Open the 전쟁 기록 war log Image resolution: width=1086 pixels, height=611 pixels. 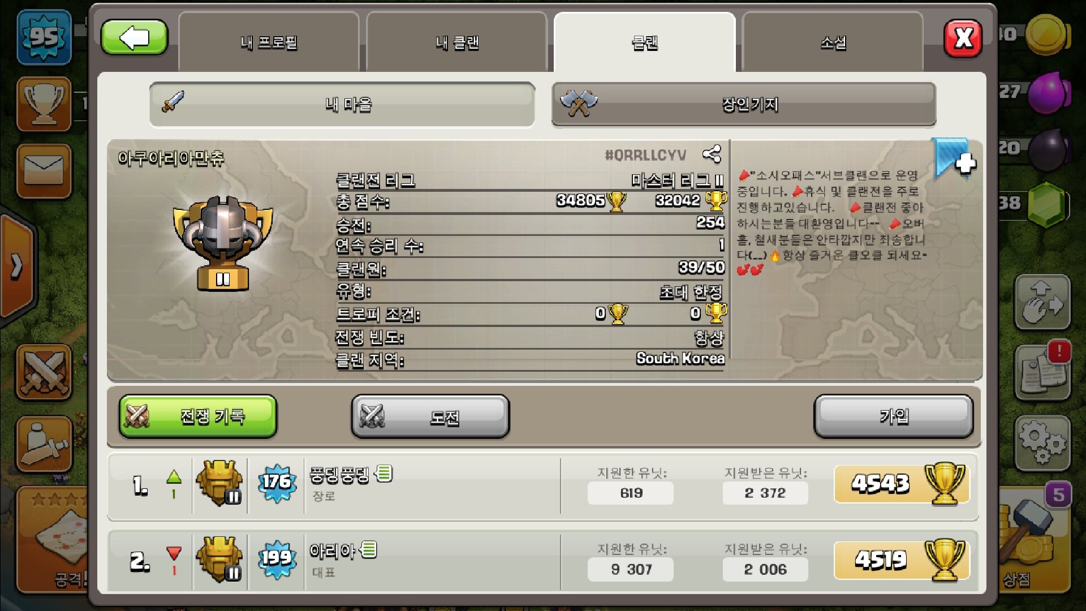(198, 417)
